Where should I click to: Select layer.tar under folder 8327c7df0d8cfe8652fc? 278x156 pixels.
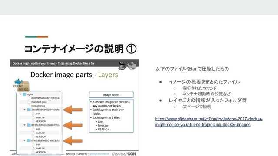click(40, 133)
